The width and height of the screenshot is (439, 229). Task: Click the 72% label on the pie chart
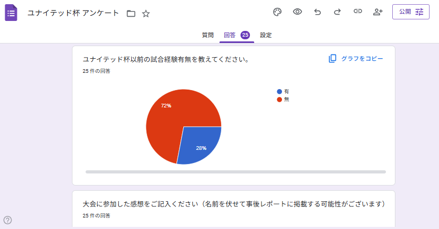[x=166, y=105]
